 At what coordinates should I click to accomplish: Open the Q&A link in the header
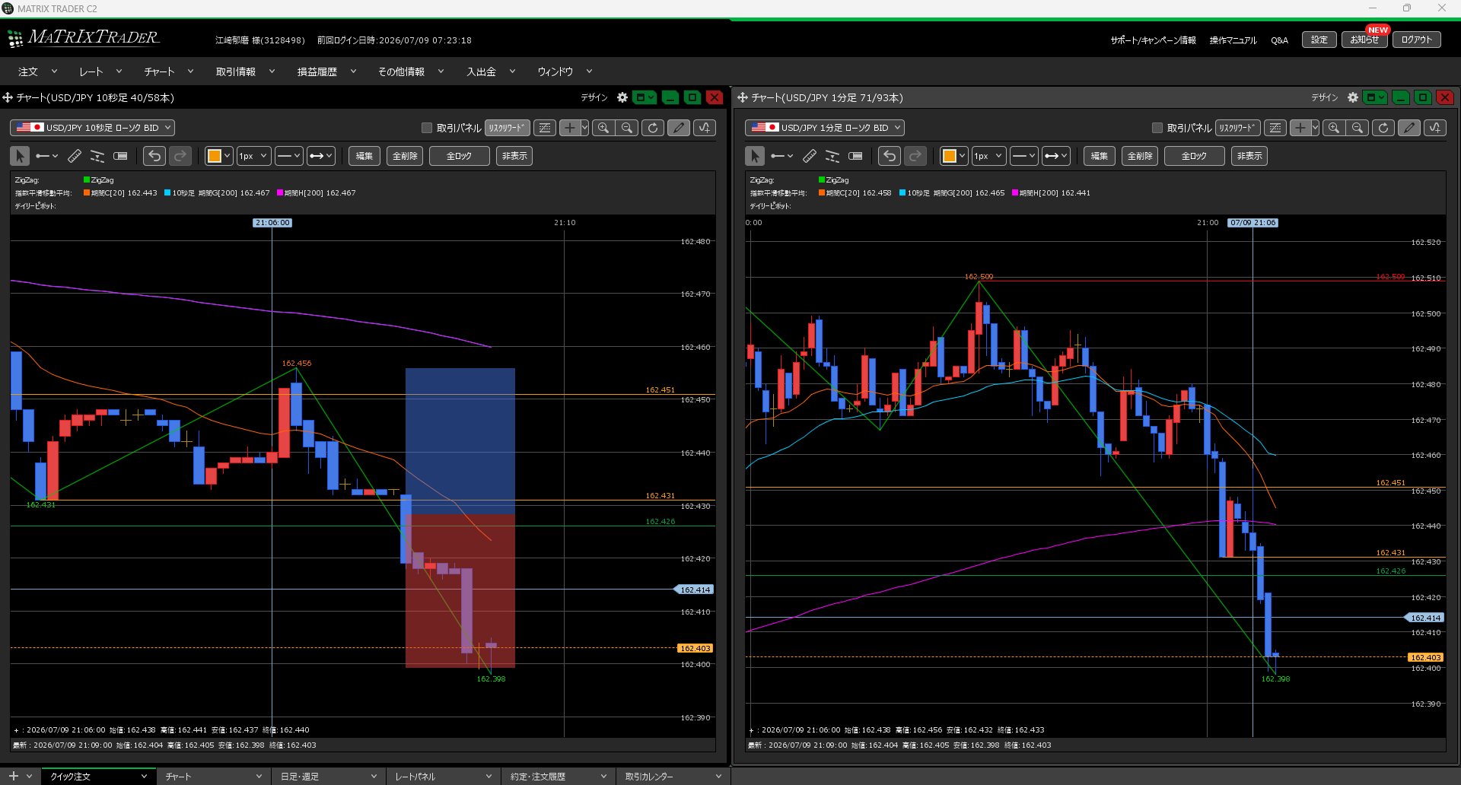click(x=1279, y=40)
